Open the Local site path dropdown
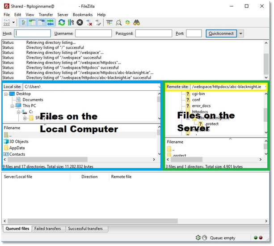The width and height of the screenshot is (274, 246). [x=159, y=86]
